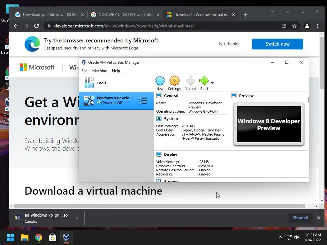Click the System section header icon
Image resolution: width=327 pixels, height=245 pixels.
(x=159, y=119)
